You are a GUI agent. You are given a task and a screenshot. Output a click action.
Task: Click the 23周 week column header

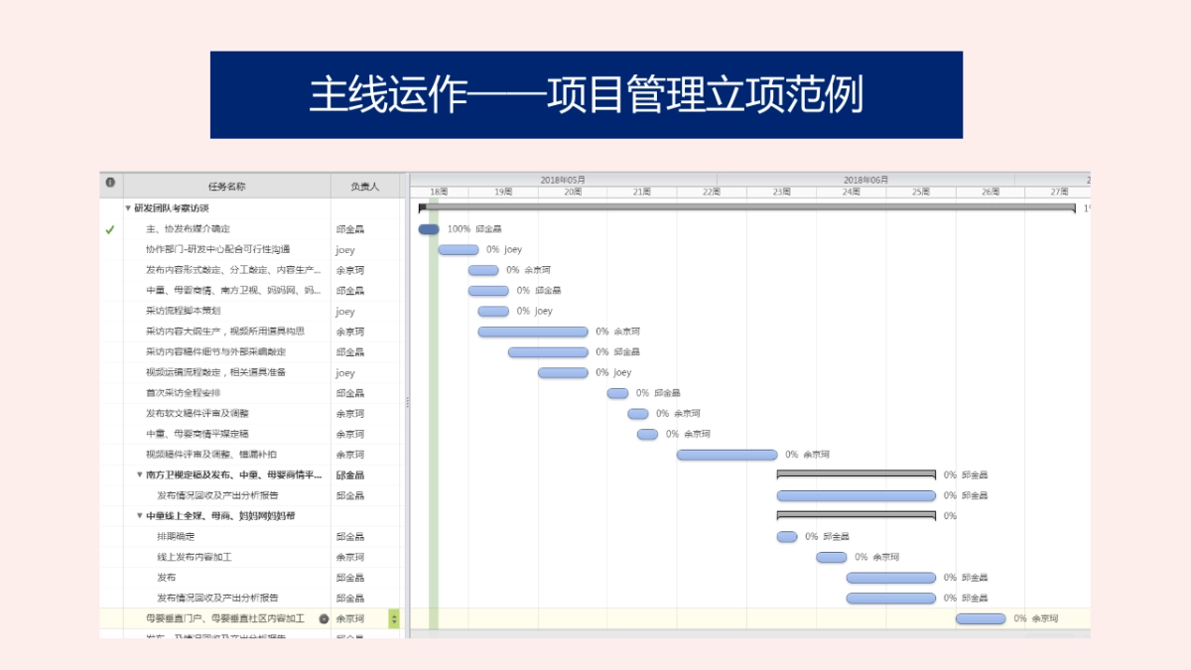[781, 192]
